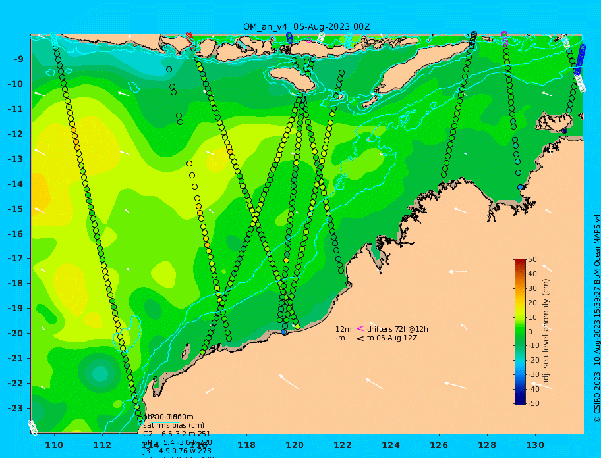Click the black arrow symbol beside "to 05 Aug 12Z"
The width and height of the screenshot is (601, 458).
(x=360, y=338)
